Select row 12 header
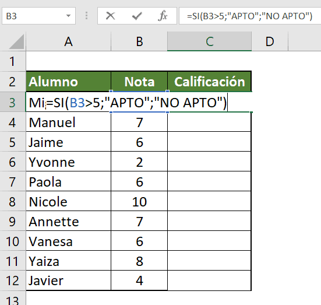The width and height of the screenshot is (321, 305). (13, 281)
